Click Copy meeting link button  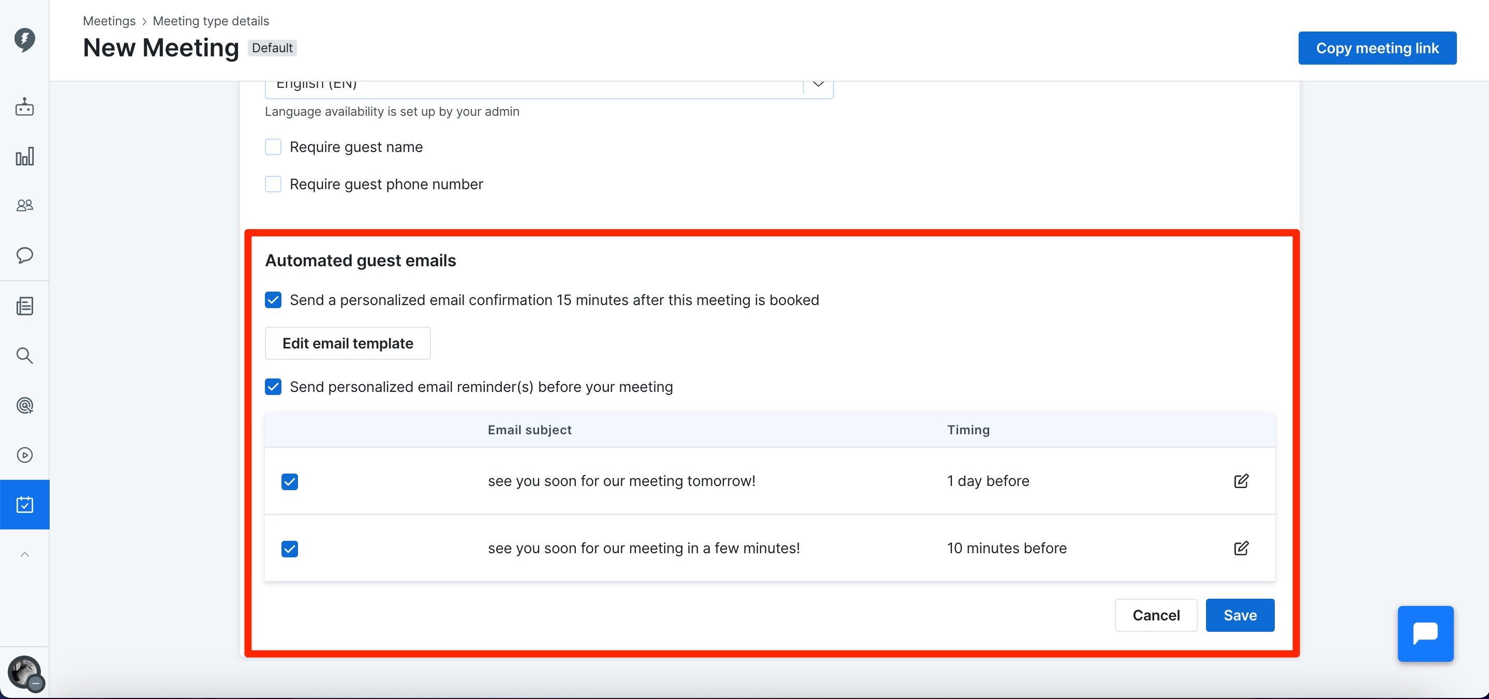tap(1377, 48)
